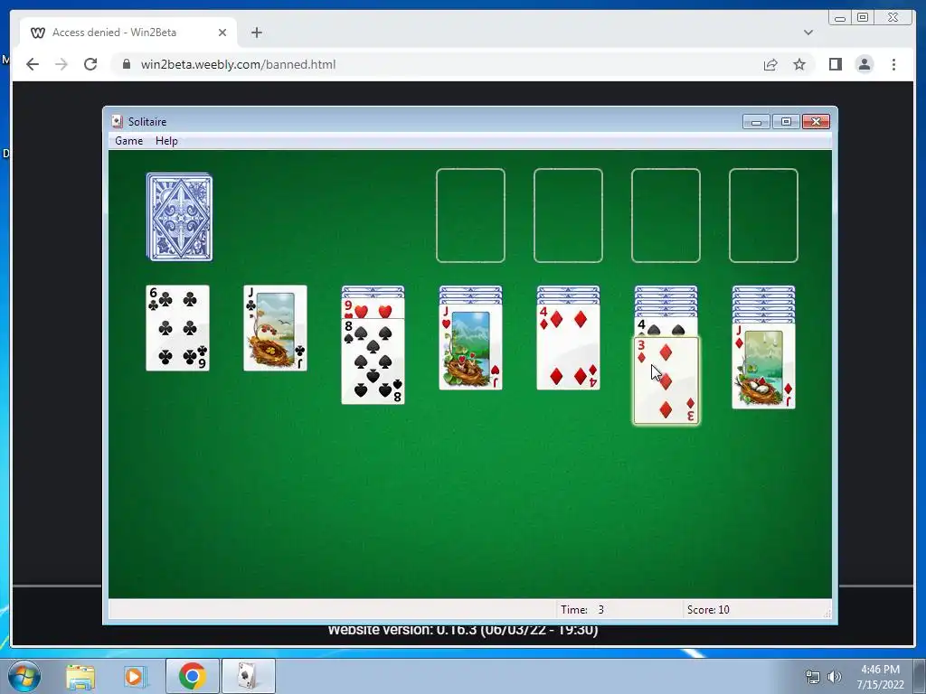This screenshot has width=926, height=694.
Task: Open the Windows Start menu
Action: [x=23, y=676]
